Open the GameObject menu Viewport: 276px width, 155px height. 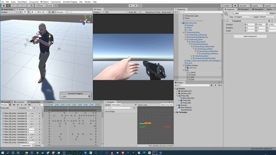click(x=22, y=2)
